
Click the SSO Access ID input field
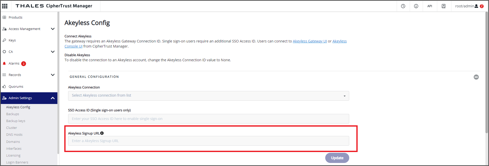(208, 119)
